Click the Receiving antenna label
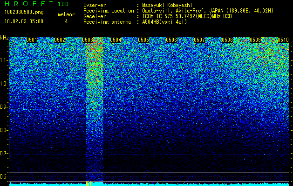Image resolution: width=293 pixels, height=186 pixels. click(x=107, y=22)
